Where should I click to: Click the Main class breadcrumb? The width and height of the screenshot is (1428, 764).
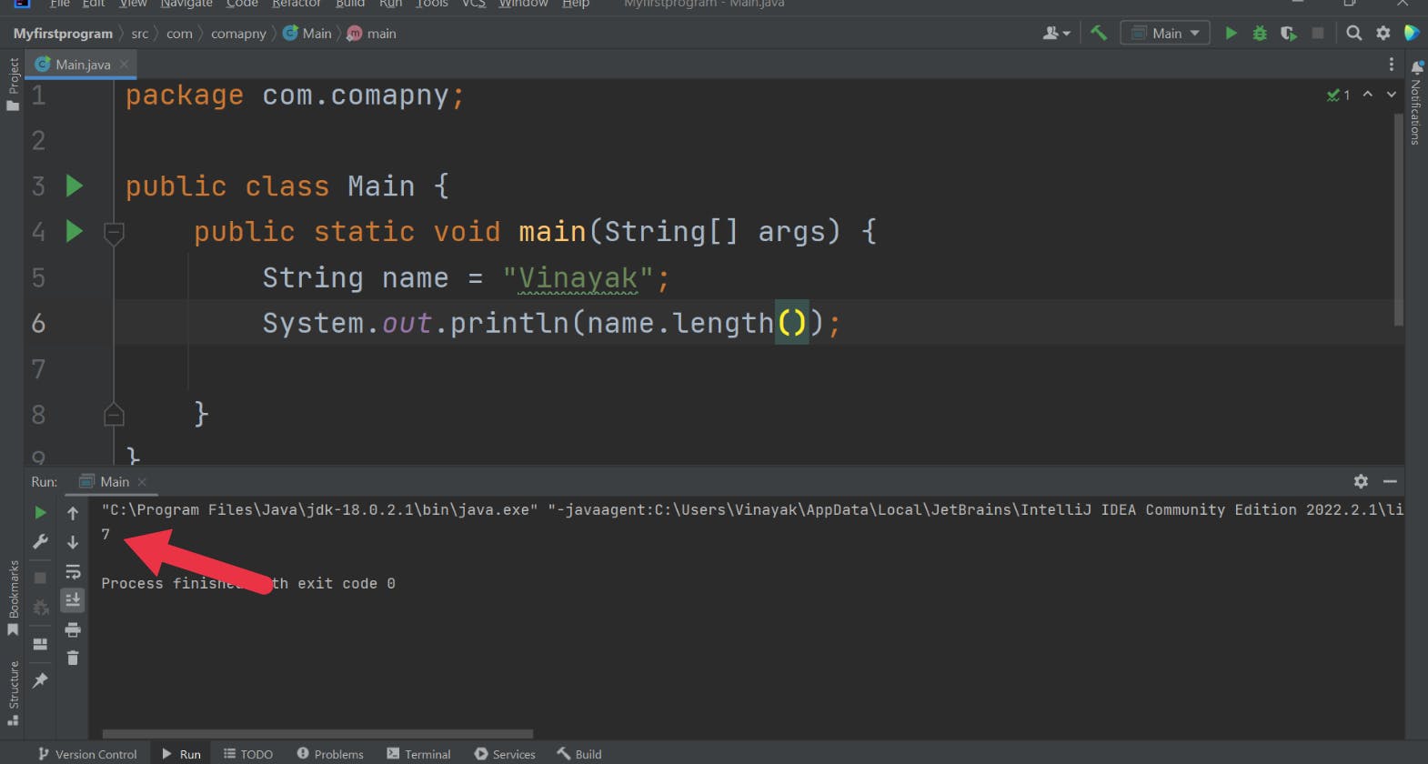point(307,34)
